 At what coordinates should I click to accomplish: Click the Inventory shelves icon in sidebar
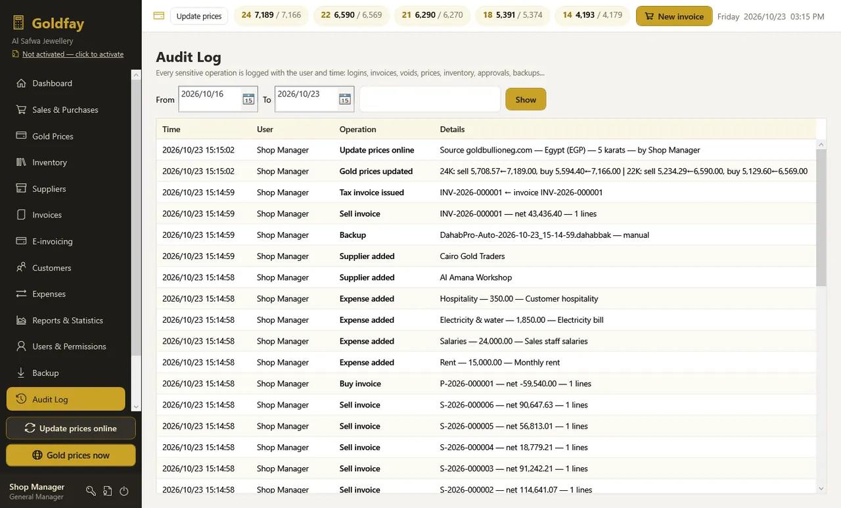[20, 162]
